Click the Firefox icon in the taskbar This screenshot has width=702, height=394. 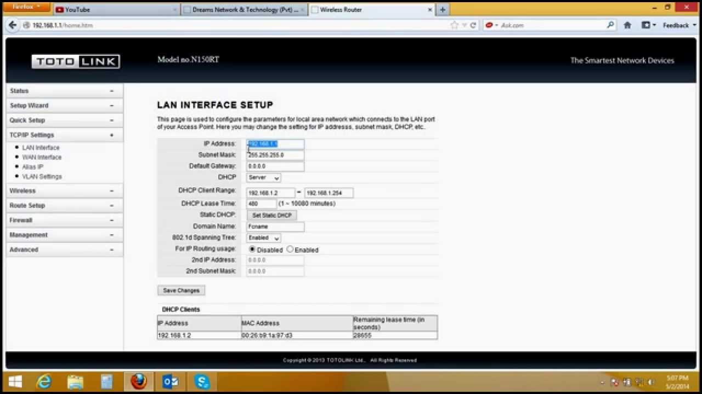pos(139,381)
